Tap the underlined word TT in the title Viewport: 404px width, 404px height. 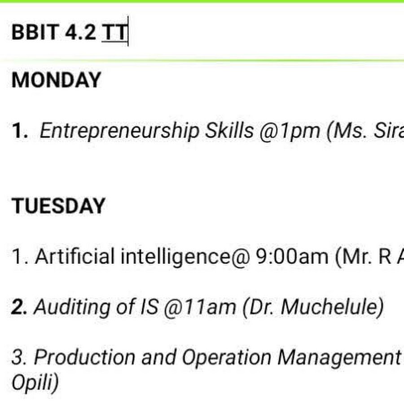(114, 32)
